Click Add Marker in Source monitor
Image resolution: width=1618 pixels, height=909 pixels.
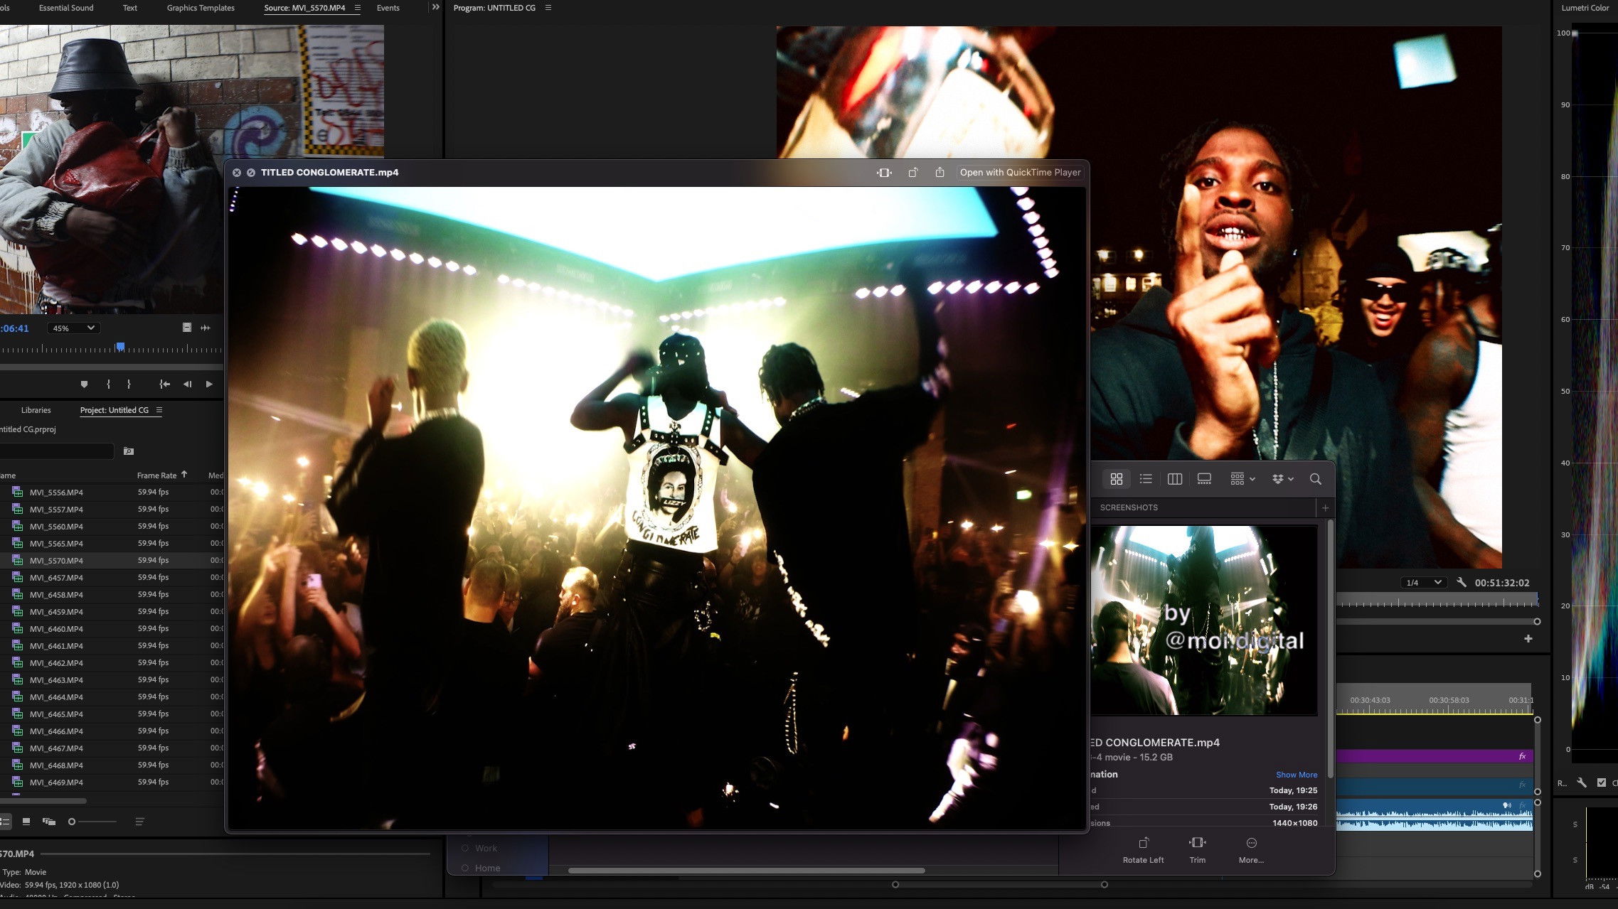point(84,384)
